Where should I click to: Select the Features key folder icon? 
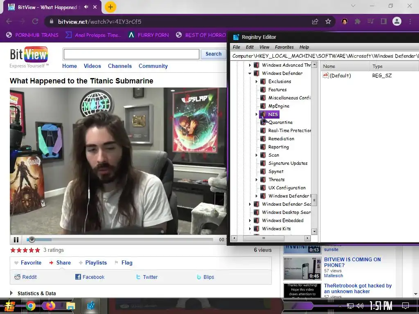tap(263, 90)
